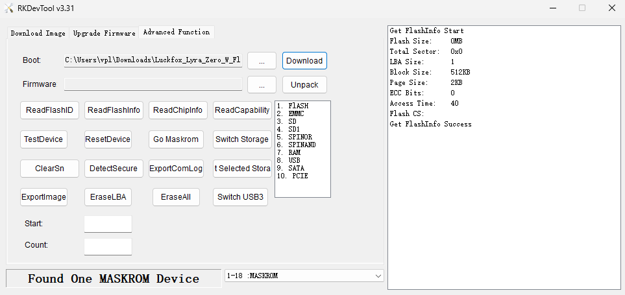
Task: Click the Unpack button
Action: [x=304, y=85]
